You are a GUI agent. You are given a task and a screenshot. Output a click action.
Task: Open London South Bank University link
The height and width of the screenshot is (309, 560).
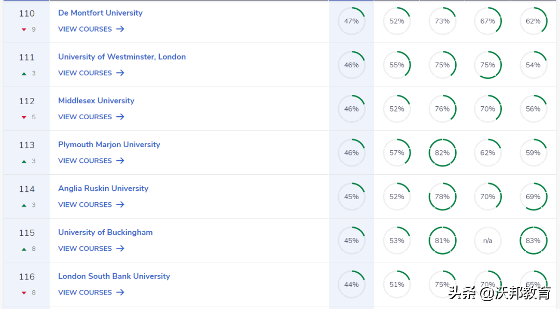click(114, 276)
